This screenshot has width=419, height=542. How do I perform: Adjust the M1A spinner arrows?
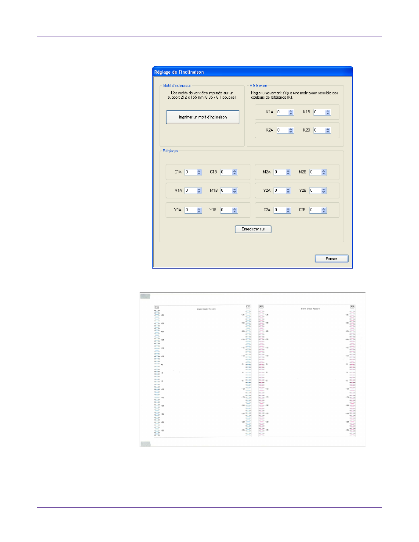pyautogui.click(x=199, y=190)
